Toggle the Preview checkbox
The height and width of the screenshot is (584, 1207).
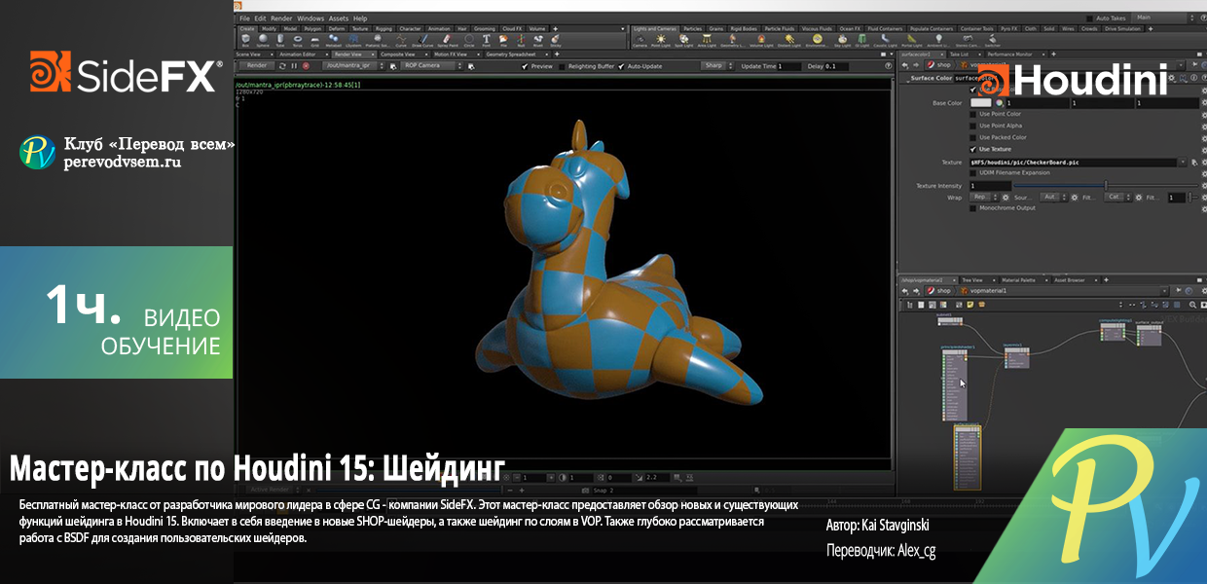pyautogui.click(x=525, y=66)
